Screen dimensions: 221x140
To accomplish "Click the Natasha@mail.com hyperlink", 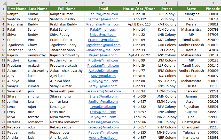I will pyautogui.click(x=103, y=122).
